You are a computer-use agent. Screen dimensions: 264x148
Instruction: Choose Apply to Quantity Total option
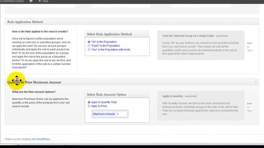(89, 102)
